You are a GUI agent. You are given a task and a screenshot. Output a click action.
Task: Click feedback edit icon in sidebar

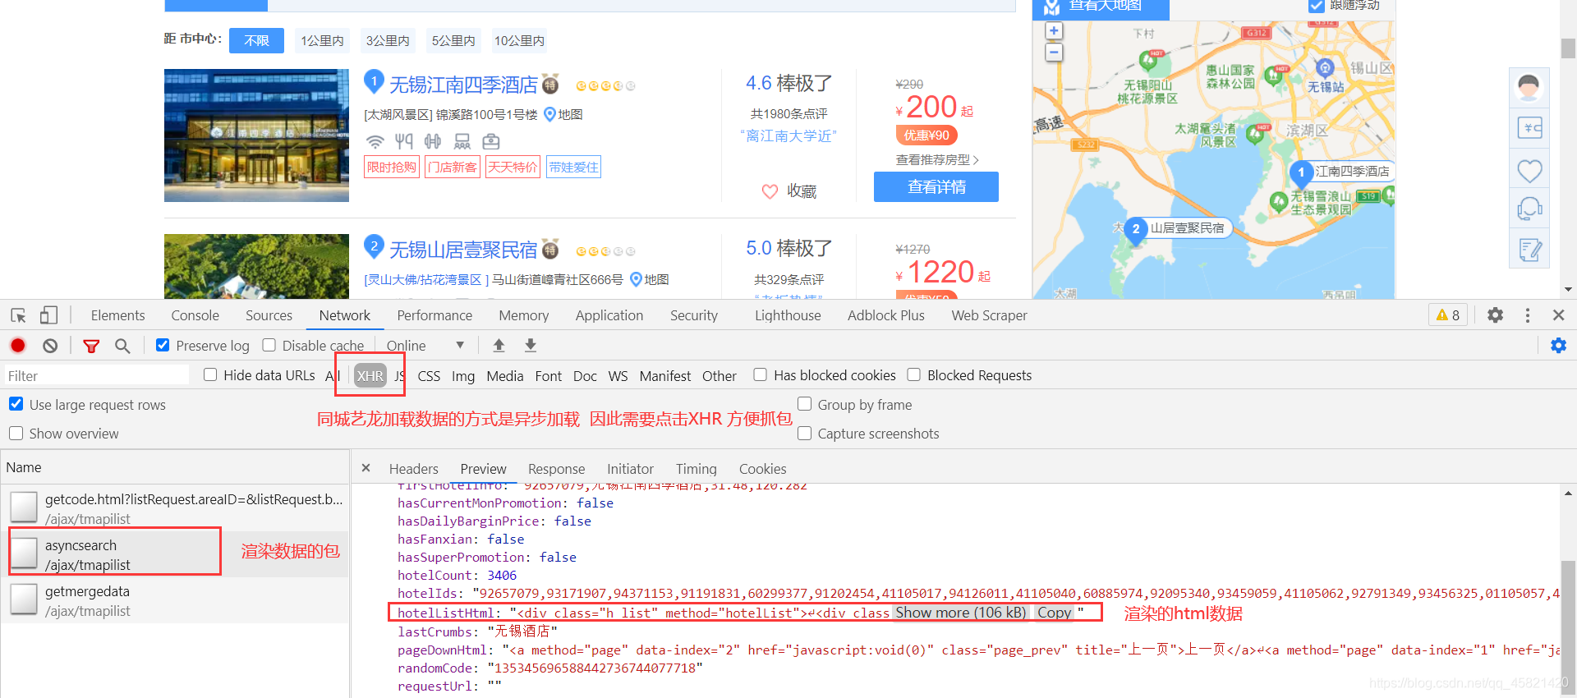[x=1529, y=249]
